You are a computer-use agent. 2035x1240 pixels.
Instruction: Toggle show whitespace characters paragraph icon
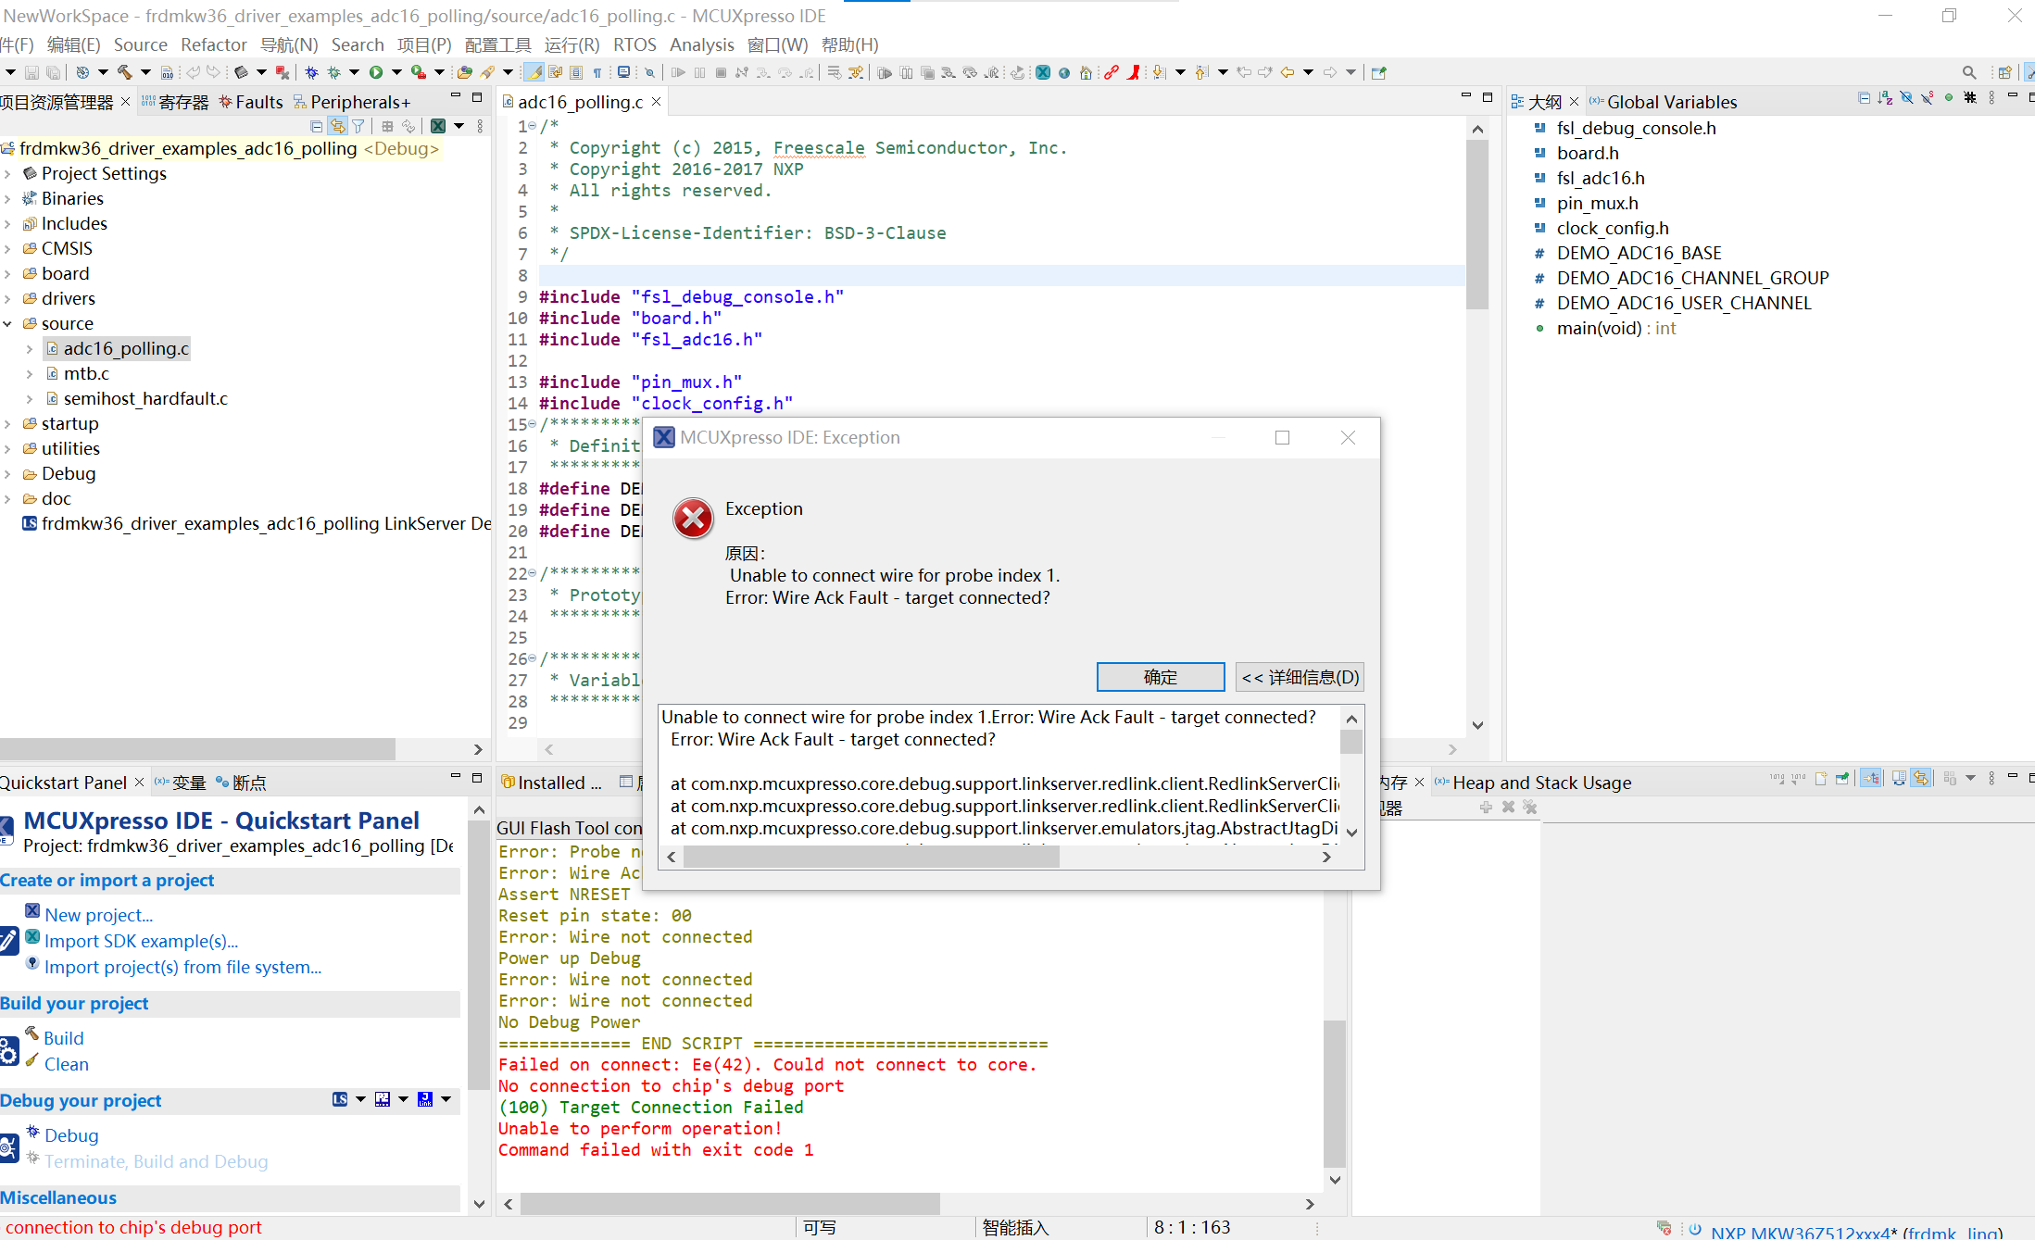597,72
